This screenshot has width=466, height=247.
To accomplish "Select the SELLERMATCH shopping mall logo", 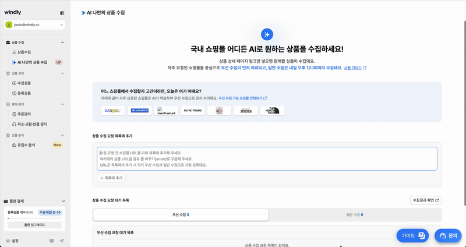I will [140, 111].
